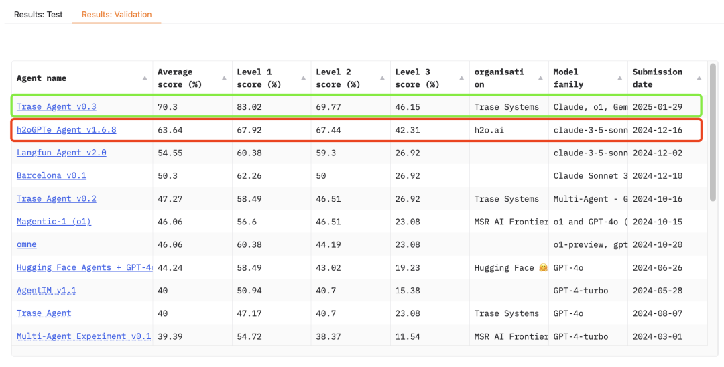724x367 pixels.
Task: Open the omne agent link
Action: tap(27, 244)
